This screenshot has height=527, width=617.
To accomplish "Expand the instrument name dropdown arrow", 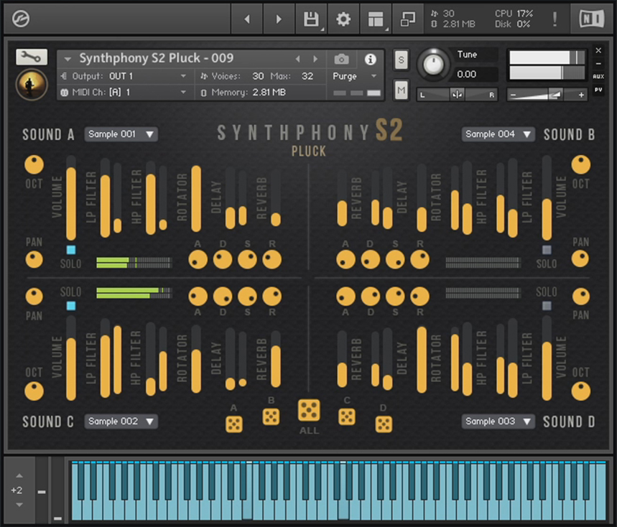I will [68, 60].
